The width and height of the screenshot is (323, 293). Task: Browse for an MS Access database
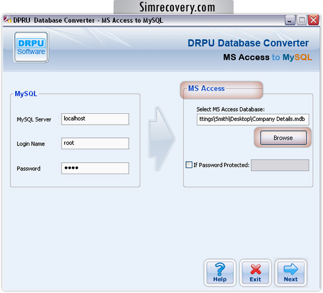click(283, 138)
